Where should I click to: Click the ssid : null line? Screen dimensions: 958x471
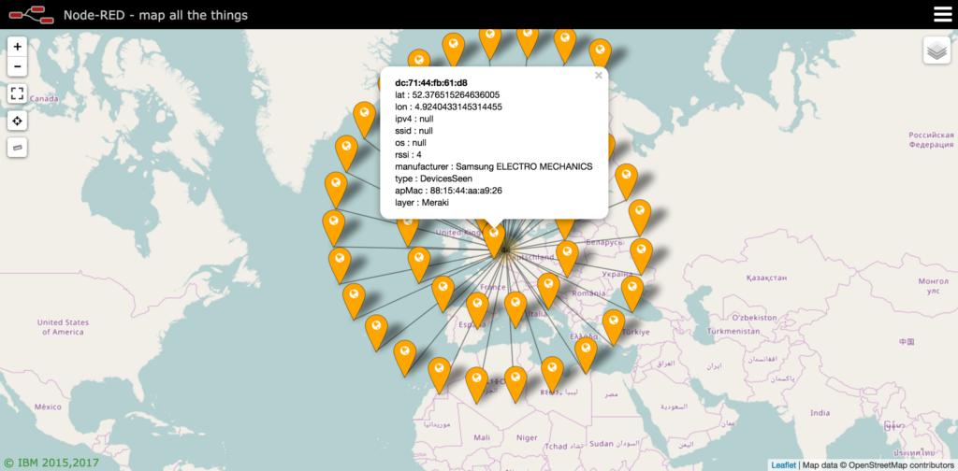point(414,131)
